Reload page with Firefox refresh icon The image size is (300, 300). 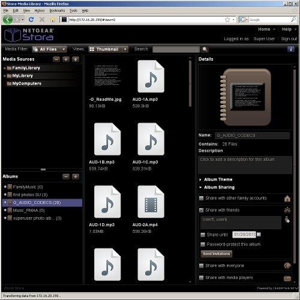pyautogui.click(x=31, y=19)
